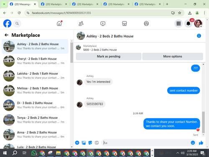Open Friends icon in top navigation
Image resolution: width=209 pixels, height=157 pixels.
(81, 23)
